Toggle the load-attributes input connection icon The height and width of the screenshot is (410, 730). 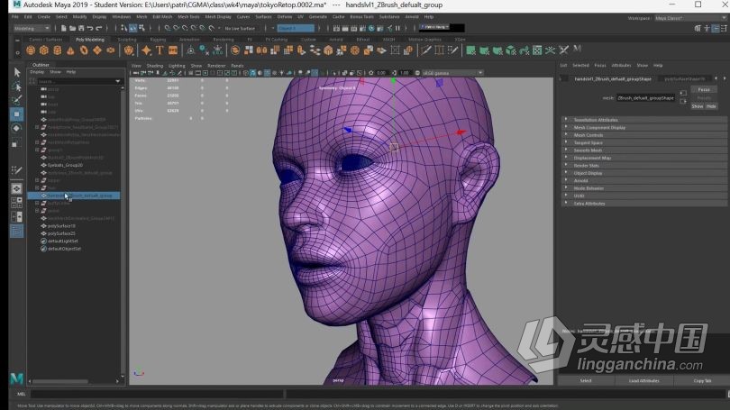coord(683,93)
